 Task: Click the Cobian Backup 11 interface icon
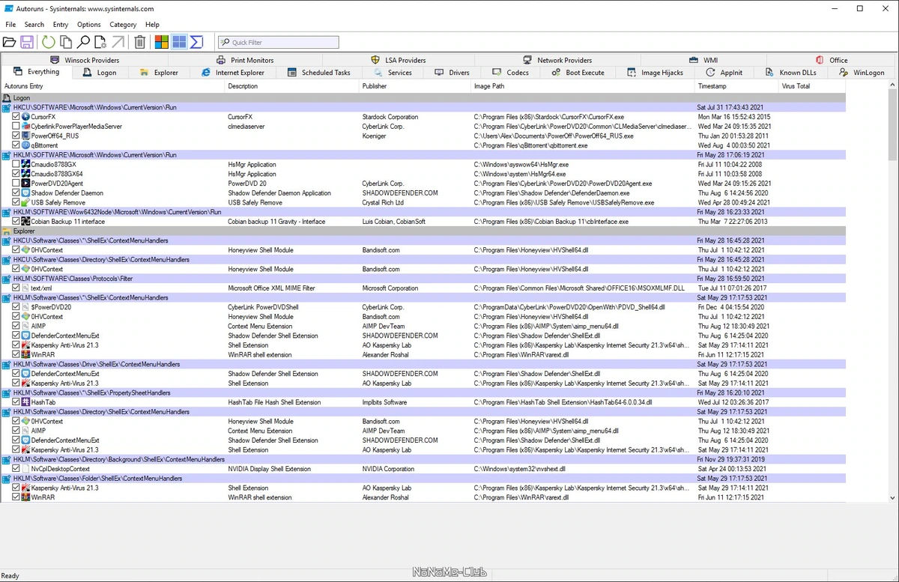coord(25,222)
